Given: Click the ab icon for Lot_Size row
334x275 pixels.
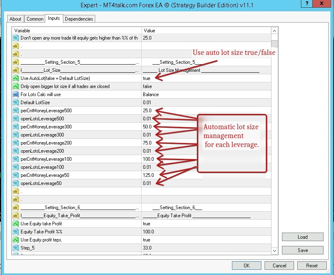Looking at the screenshot, I should pyautogui.click(x=16, y=70).
